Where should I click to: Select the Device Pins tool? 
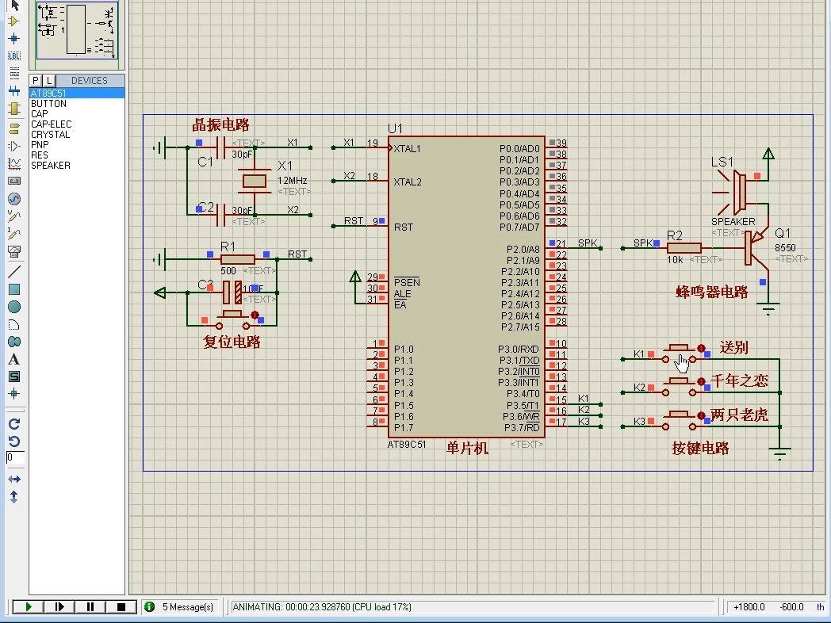tap(13, 146)
